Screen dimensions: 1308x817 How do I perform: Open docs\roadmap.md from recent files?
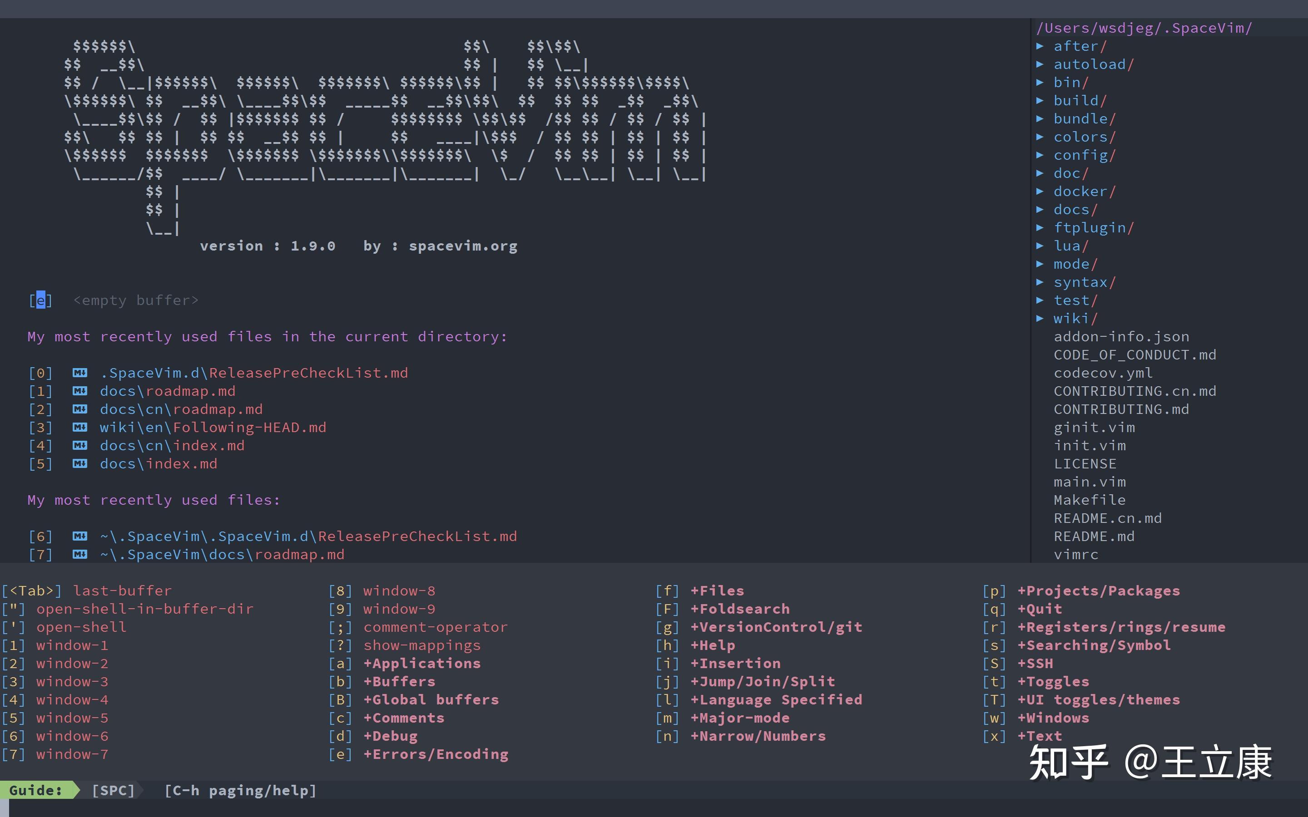168,391
